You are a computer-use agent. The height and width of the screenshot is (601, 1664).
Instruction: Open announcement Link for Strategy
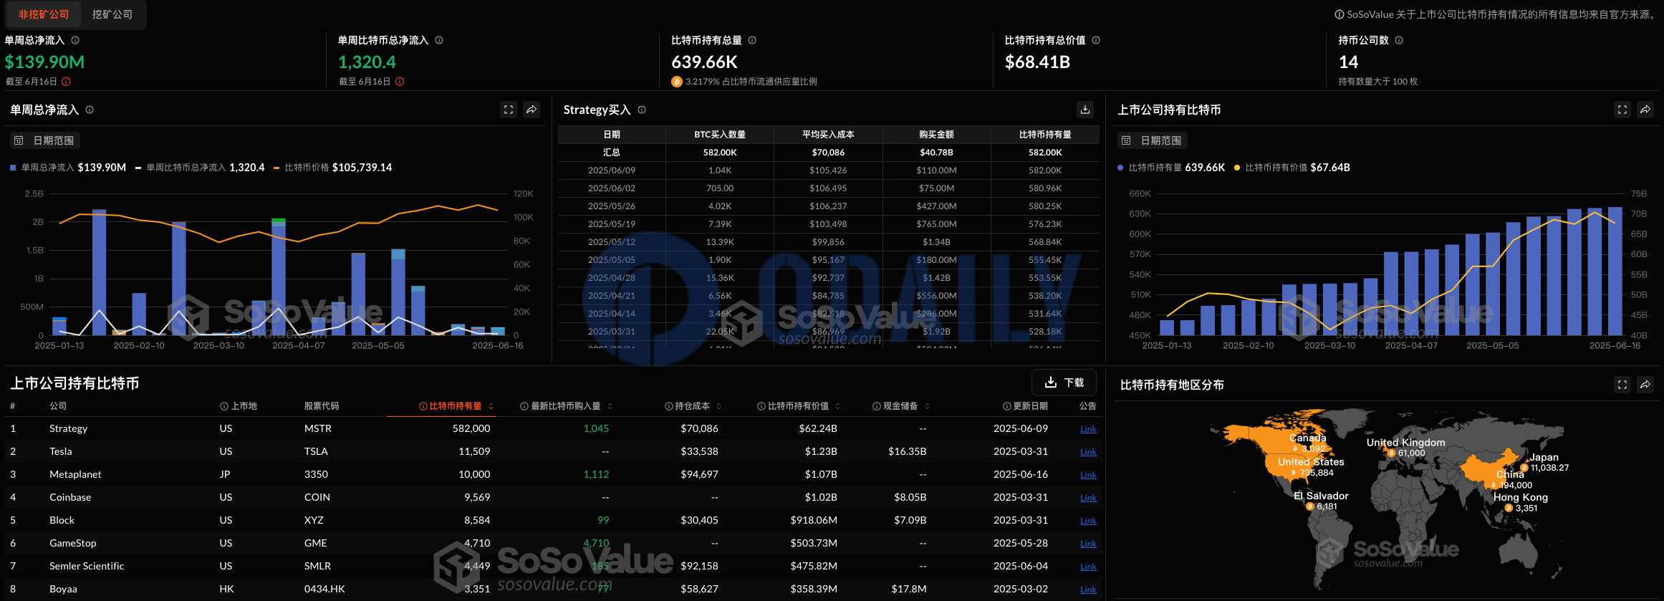pos(1088,429)
